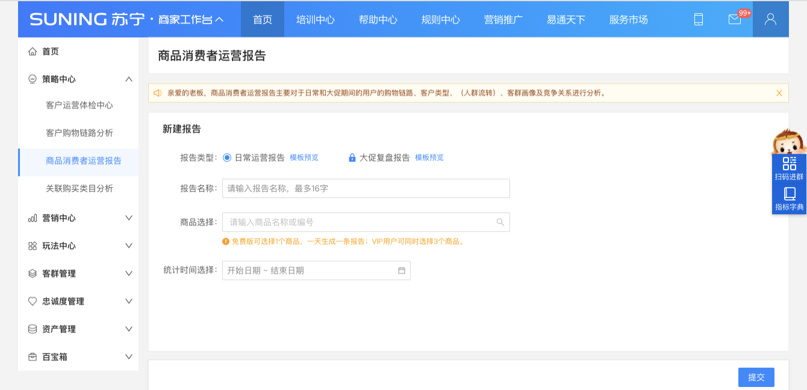This screenshot has width=807, height=390.
Task: Click the 首页 house icon in sidebar
Action: (33, 52)
